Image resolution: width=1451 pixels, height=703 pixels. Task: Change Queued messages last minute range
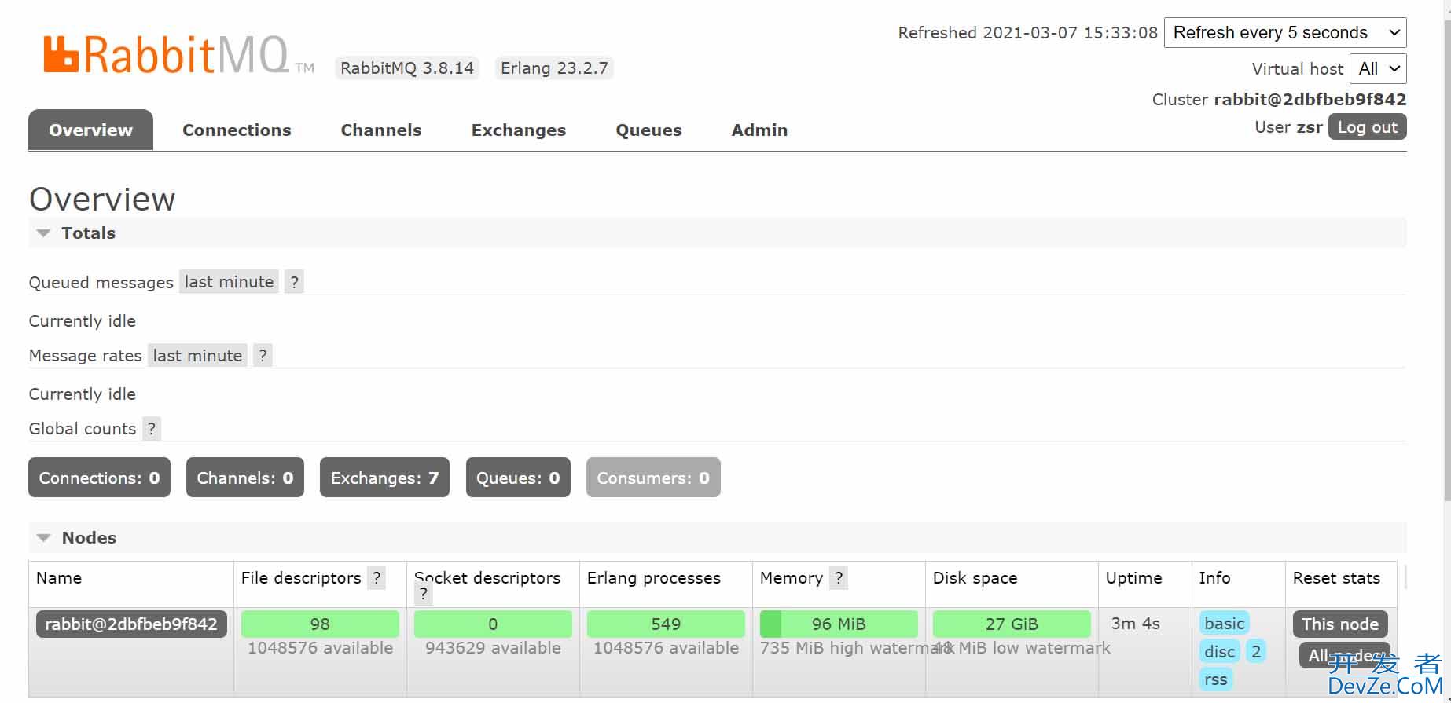229,282
